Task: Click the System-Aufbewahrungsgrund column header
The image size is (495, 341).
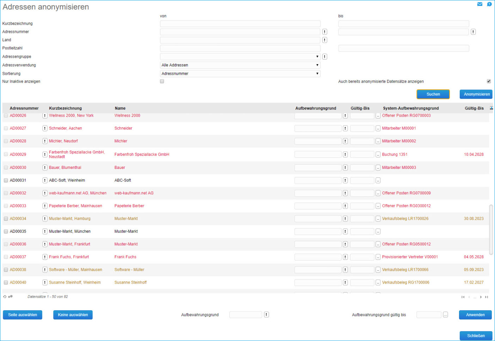Action: click(x=411, y=109)
